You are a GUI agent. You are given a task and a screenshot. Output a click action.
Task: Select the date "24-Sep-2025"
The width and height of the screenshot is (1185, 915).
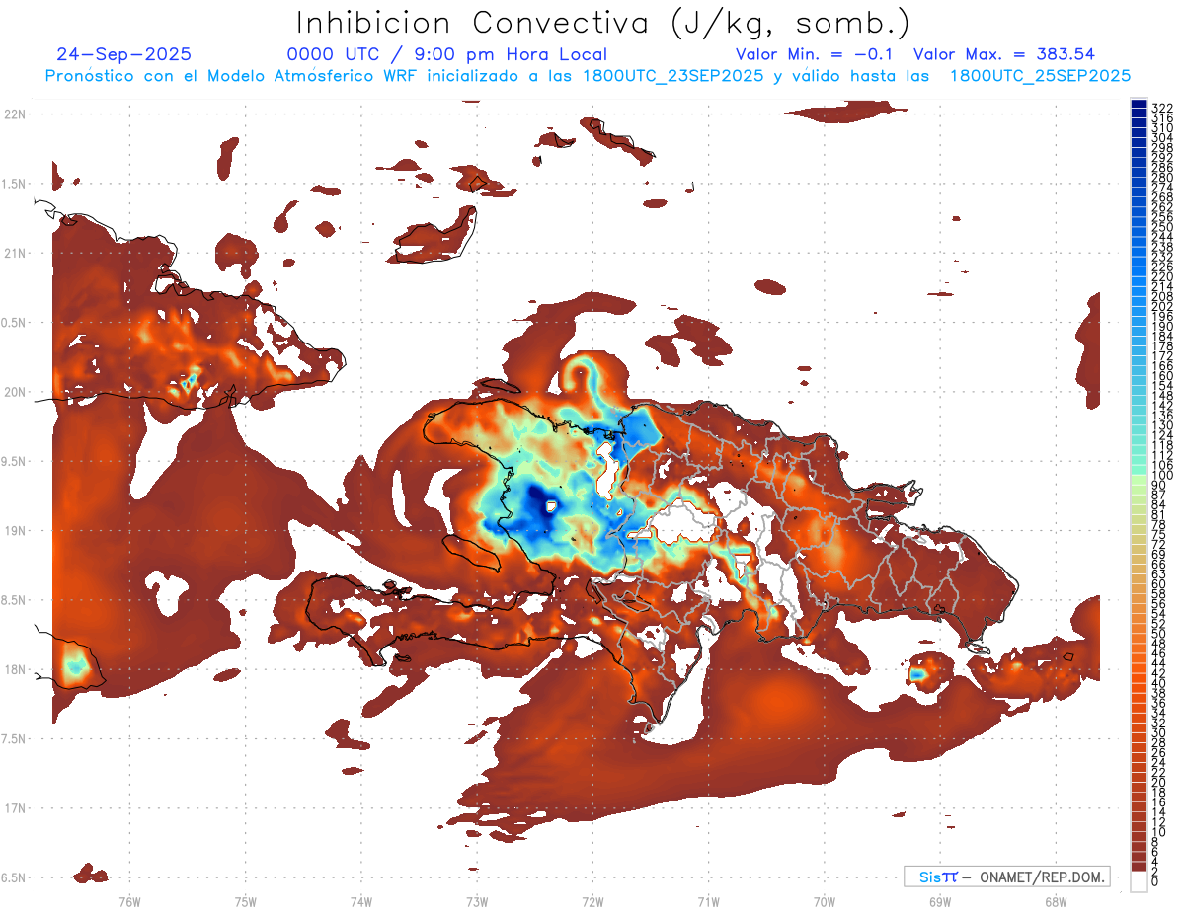tap(124, 54)
